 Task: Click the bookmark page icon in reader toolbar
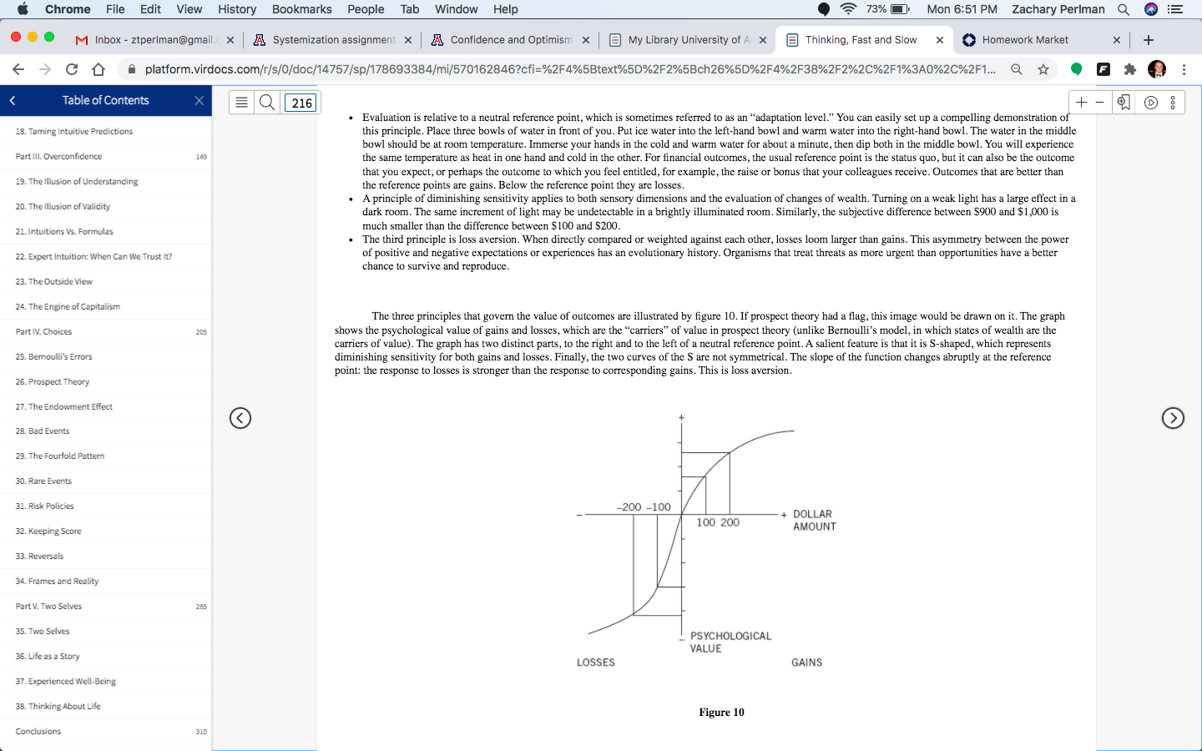point(1124,102)
